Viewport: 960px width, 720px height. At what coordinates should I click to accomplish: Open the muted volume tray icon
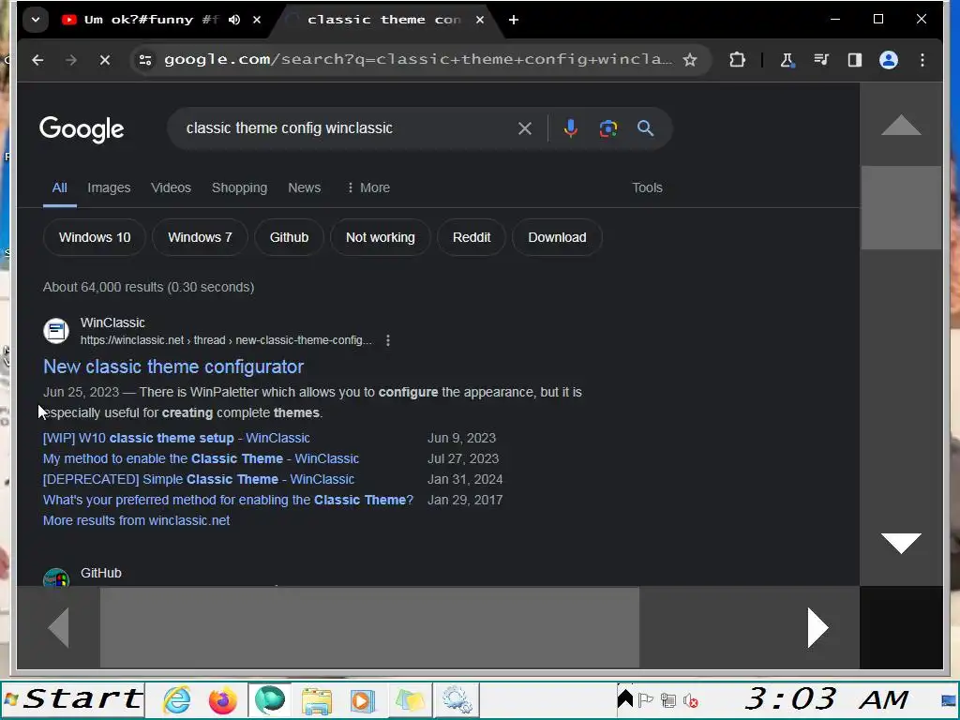tap(691, 700)
